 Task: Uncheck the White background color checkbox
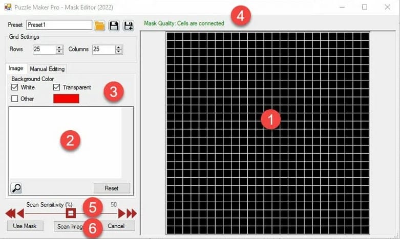point(14,88)
